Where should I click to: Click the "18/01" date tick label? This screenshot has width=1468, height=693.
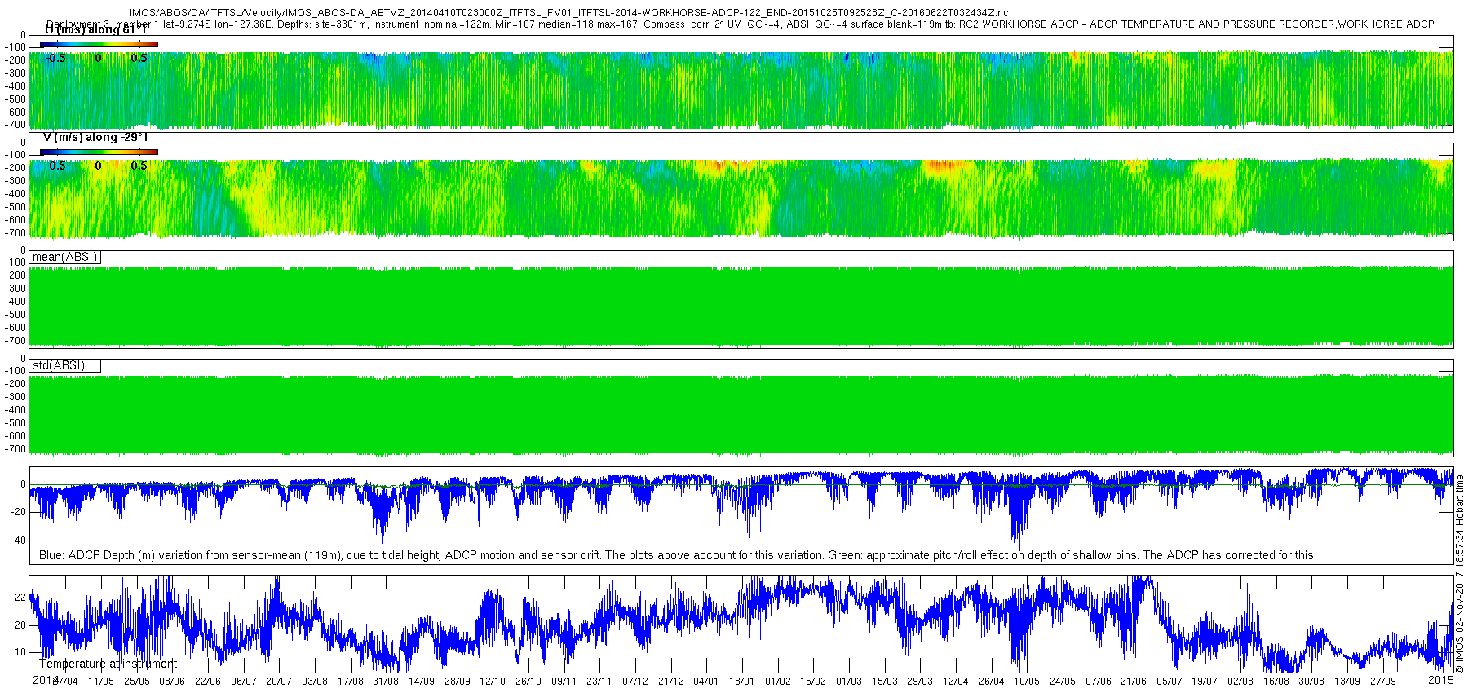742,682
